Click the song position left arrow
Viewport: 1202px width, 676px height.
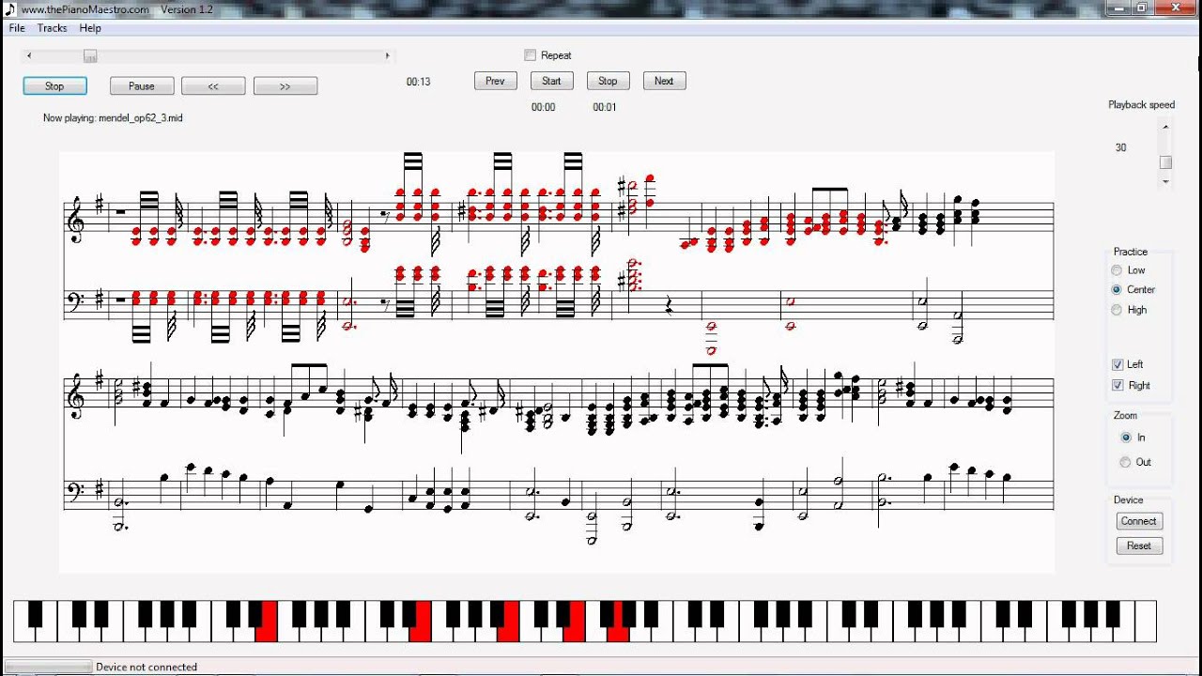point(29,56)
